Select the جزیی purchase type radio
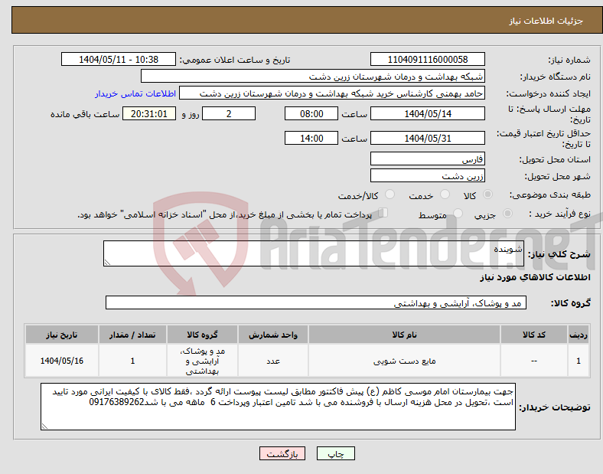Screen dimensions: 603x474 pyautogui.click(x=507, y=214)
